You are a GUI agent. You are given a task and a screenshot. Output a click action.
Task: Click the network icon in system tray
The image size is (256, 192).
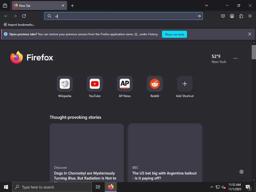tap(218, 187)
